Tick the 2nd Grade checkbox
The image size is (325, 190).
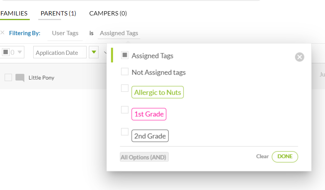(124, 132)
